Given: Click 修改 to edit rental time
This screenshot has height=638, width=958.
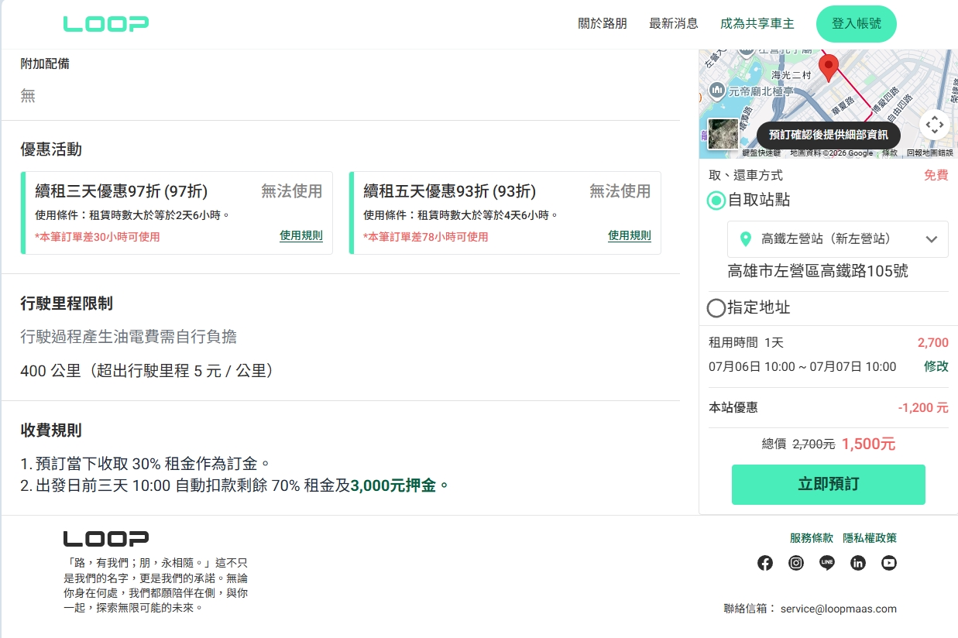Looking at the screenshot, I should point(936,367).
